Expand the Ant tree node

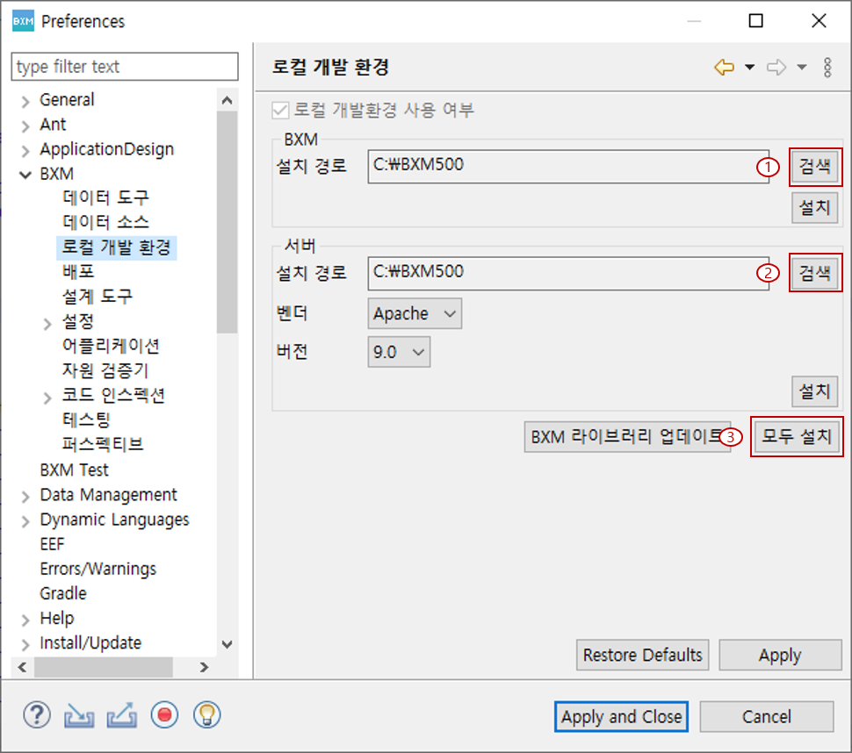pyautogui.click(x=25, y=126)
